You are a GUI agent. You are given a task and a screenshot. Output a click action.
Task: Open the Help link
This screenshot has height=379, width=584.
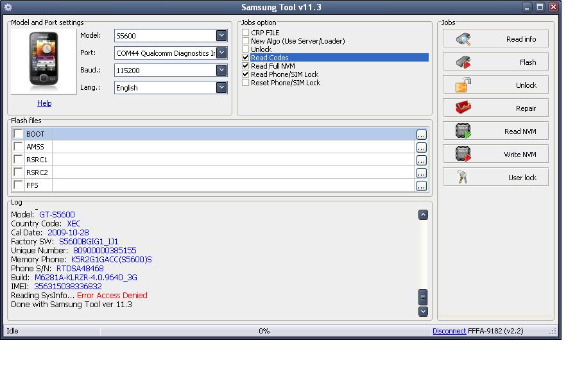[x=44, y=103]
